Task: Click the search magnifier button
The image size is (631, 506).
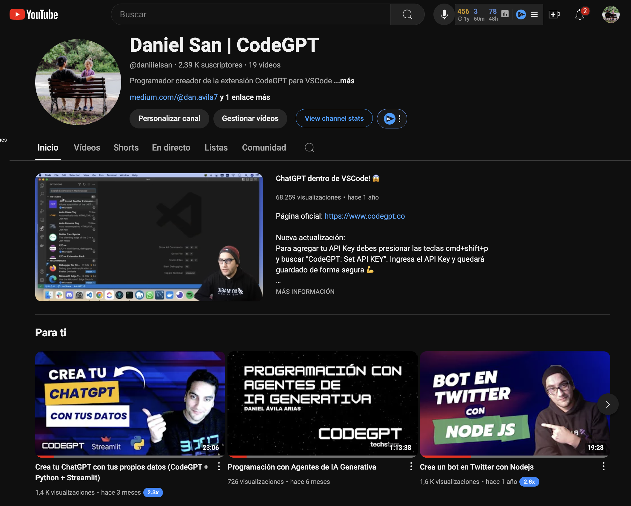Action: (x=407, y=14)
